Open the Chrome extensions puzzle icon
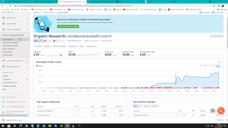The height and width of the screenshot is (128, 228). click(218, 6)
